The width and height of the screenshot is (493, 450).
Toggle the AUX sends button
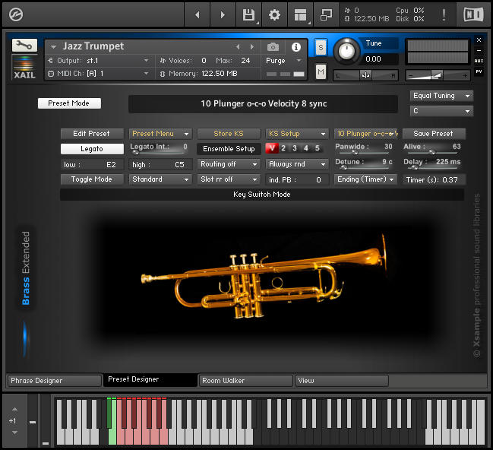point(479,61)
